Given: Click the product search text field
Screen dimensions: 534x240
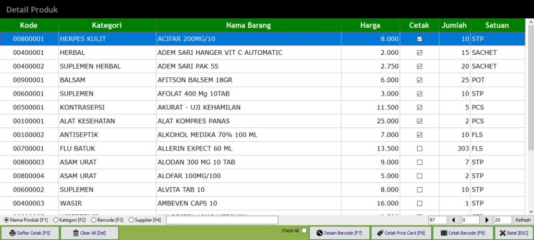Looking at the screenshot, I should point(222,220).
